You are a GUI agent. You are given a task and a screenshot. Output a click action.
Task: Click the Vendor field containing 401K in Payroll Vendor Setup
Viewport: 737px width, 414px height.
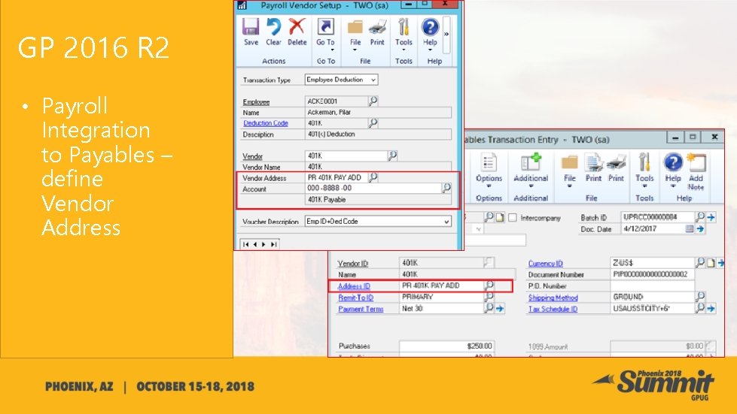point(346,156)
